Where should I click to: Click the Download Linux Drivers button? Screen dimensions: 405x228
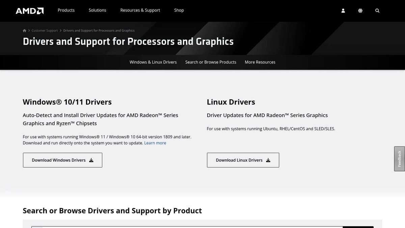[x=243, y=160]
